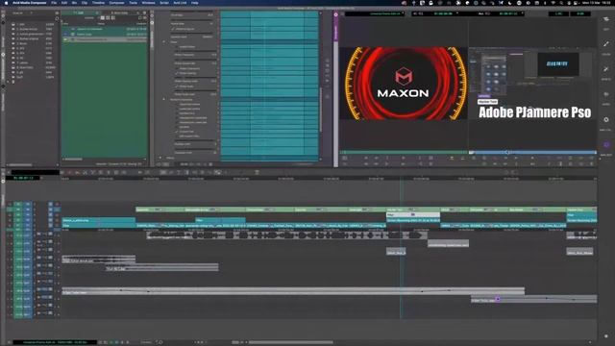Open the Help menu
Image resolution: width=615 pixels, height=346 pixels.
pyautogui.click(x=194, y=3)
